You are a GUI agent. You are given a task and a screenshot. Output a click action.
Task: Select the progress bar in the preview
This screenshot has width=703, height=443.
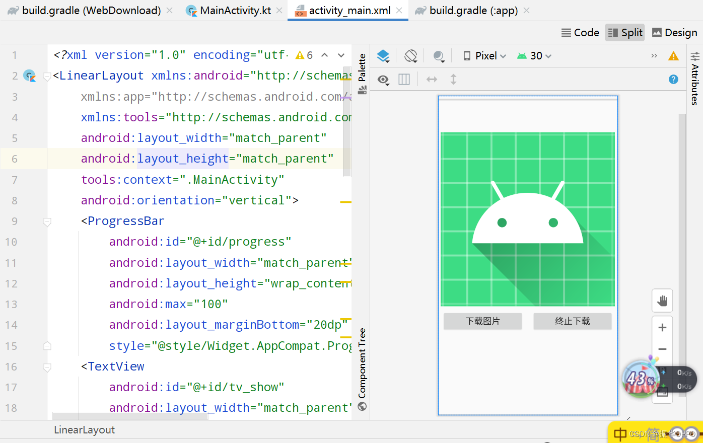tap(528, 100)
